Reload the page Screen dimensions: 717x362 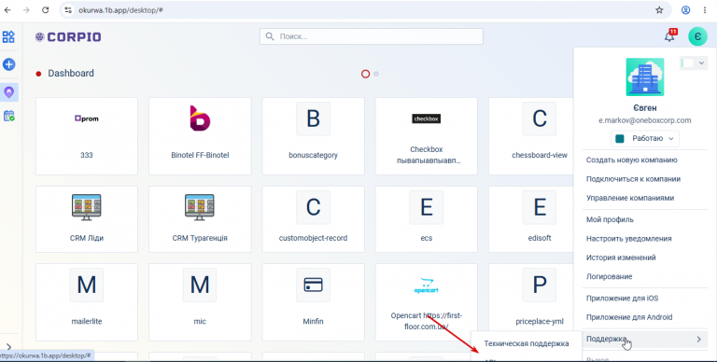pyautogui.click(x=45, y=10)
